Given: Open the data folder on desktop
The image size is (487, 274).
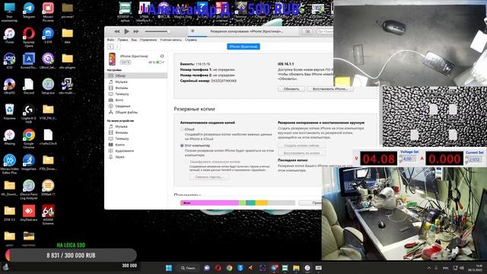Looking at the screenshot, I should click(x=67, y=36).
